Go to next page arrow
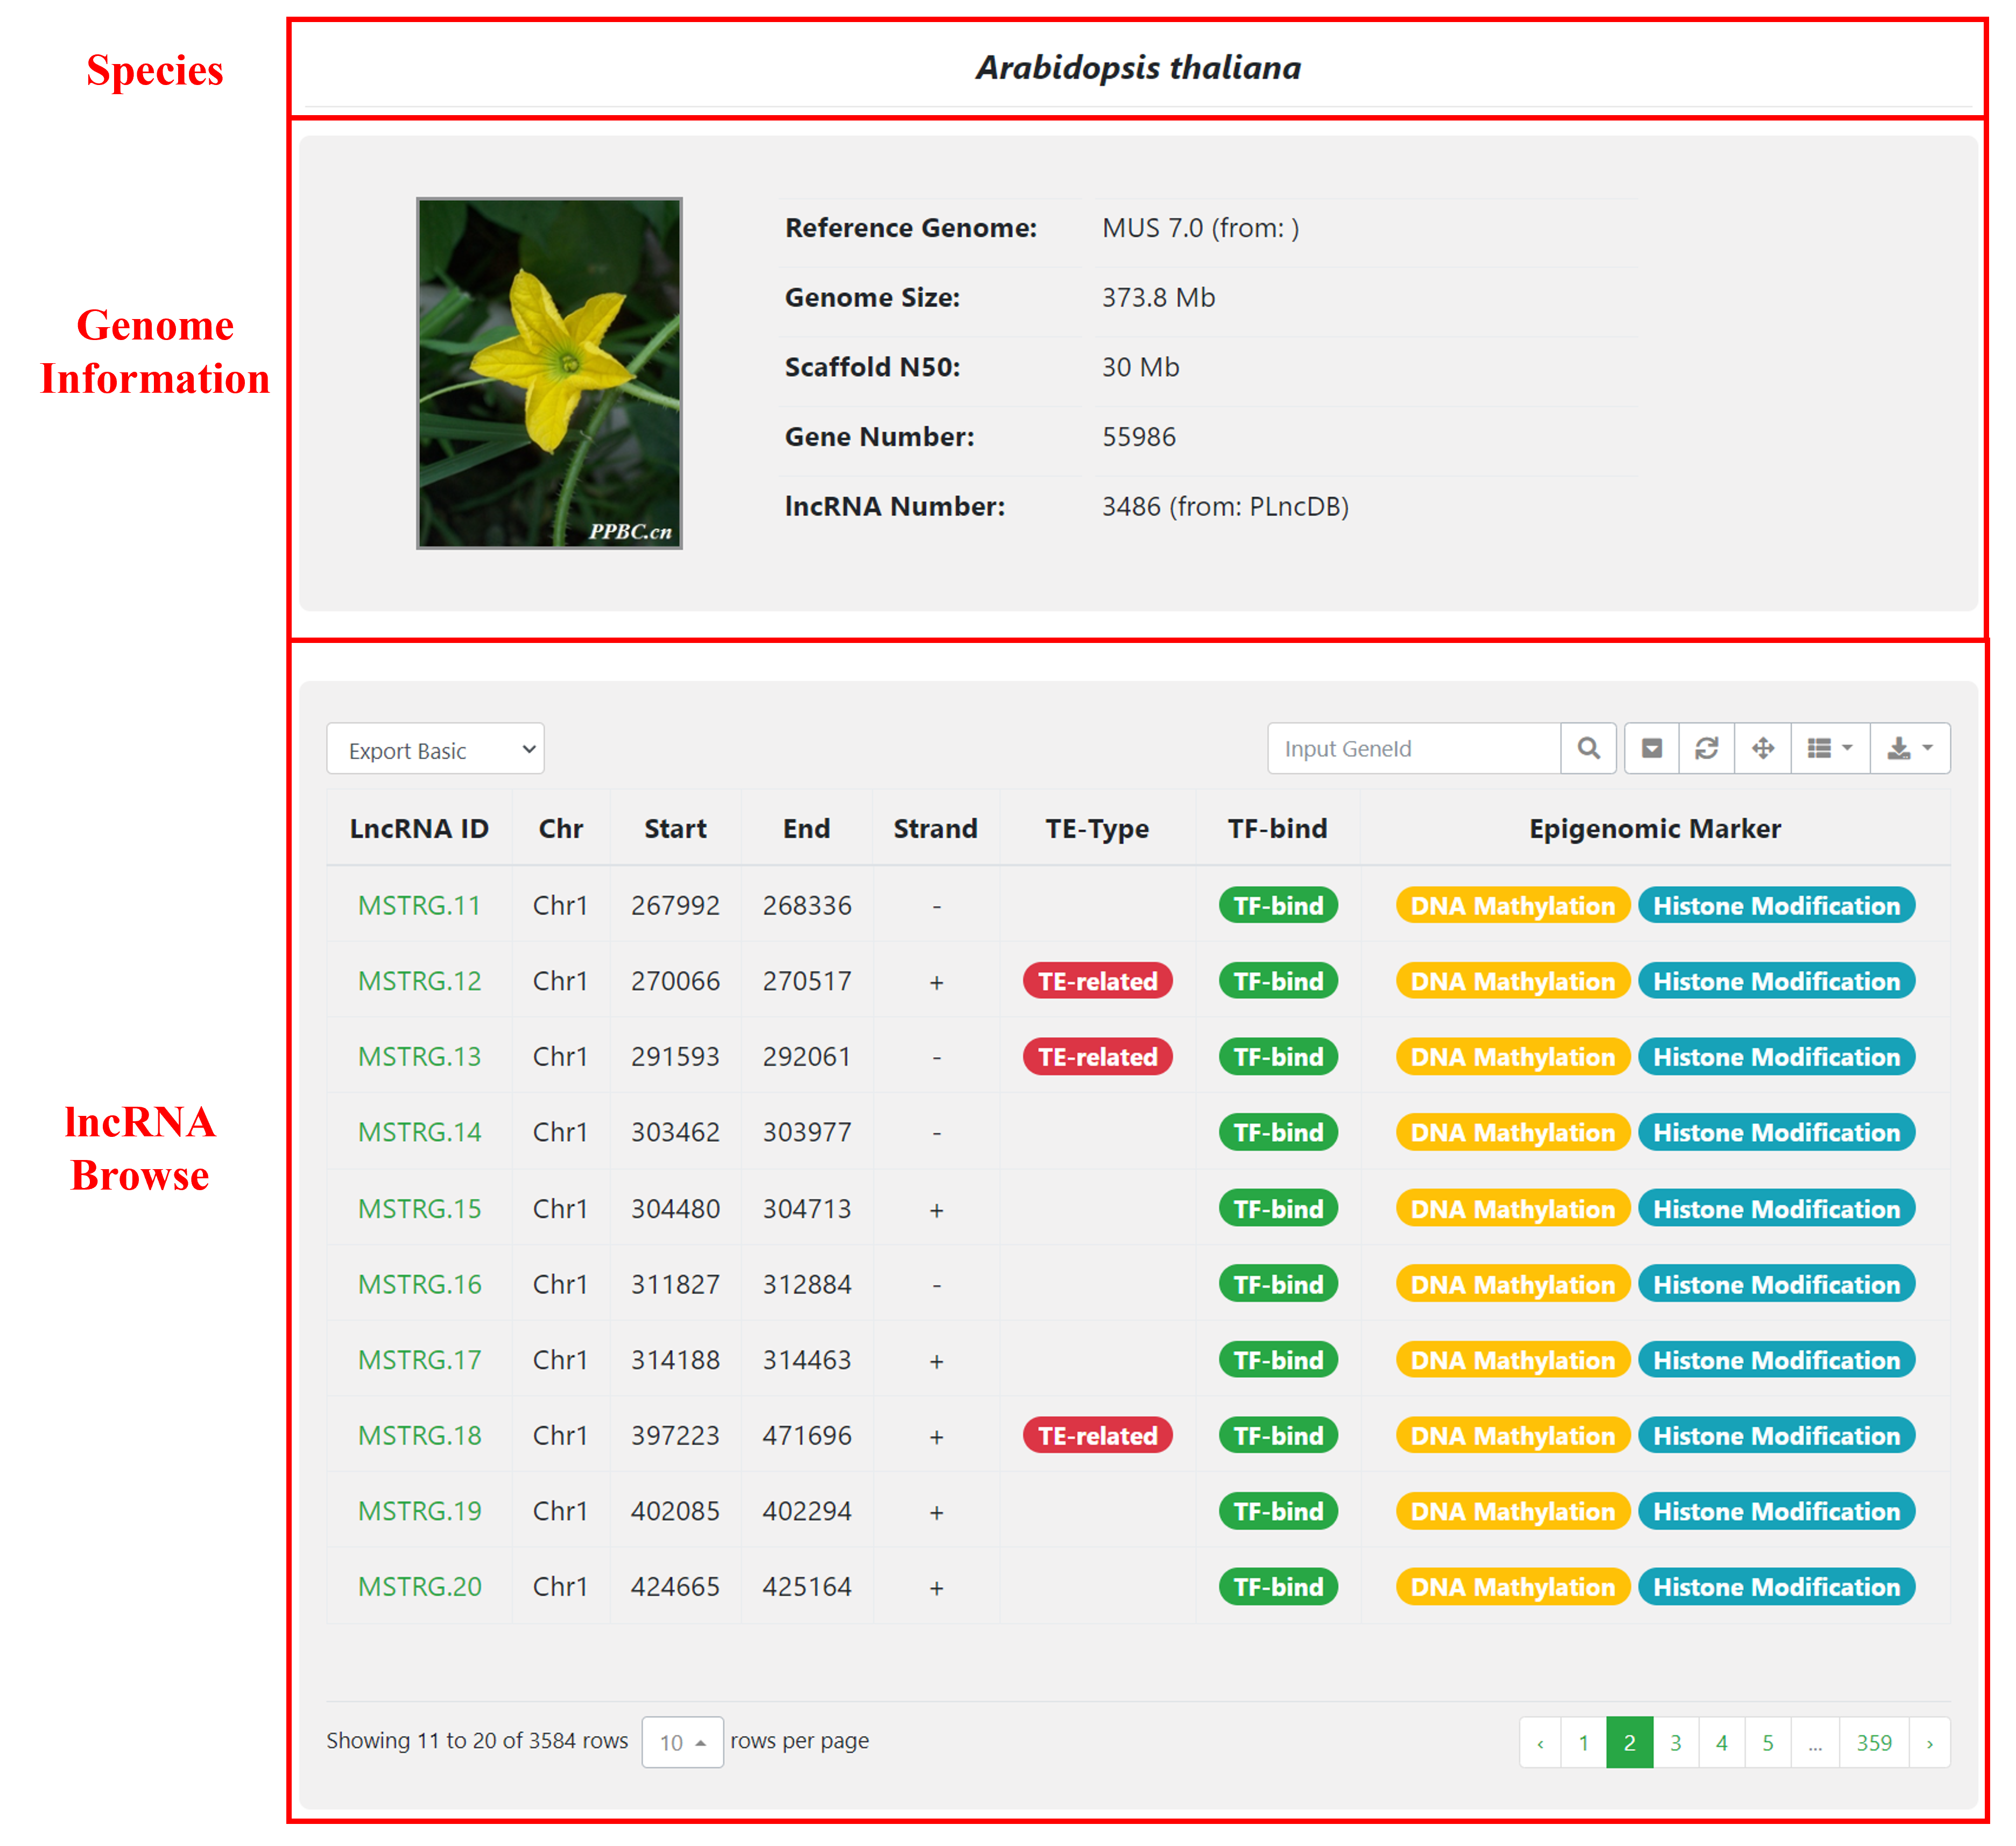 [x=1930, y=1743]
